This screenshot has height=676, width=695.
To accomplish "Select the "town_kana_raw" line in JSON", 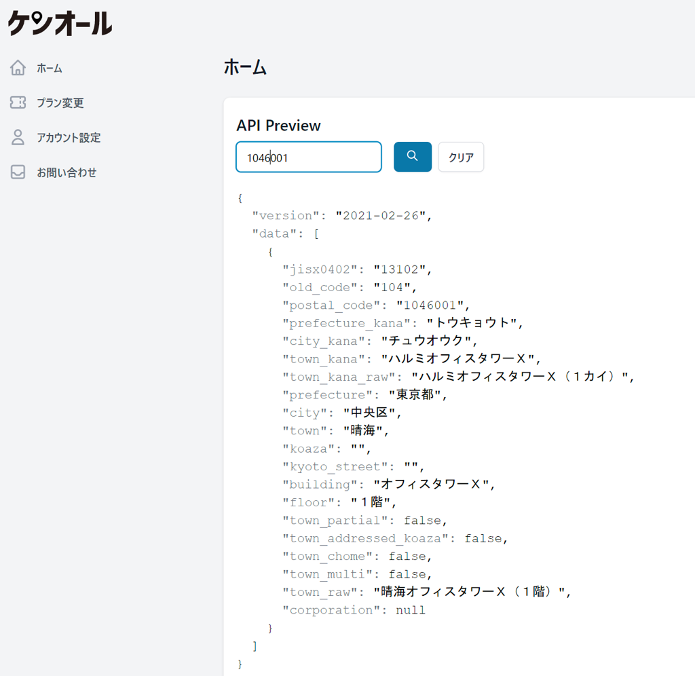I will (459, 377).
